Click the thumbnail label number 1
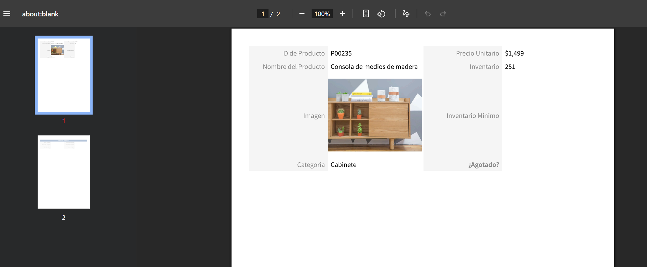Viewport: 647px width, 267px height. click(64, 121)
